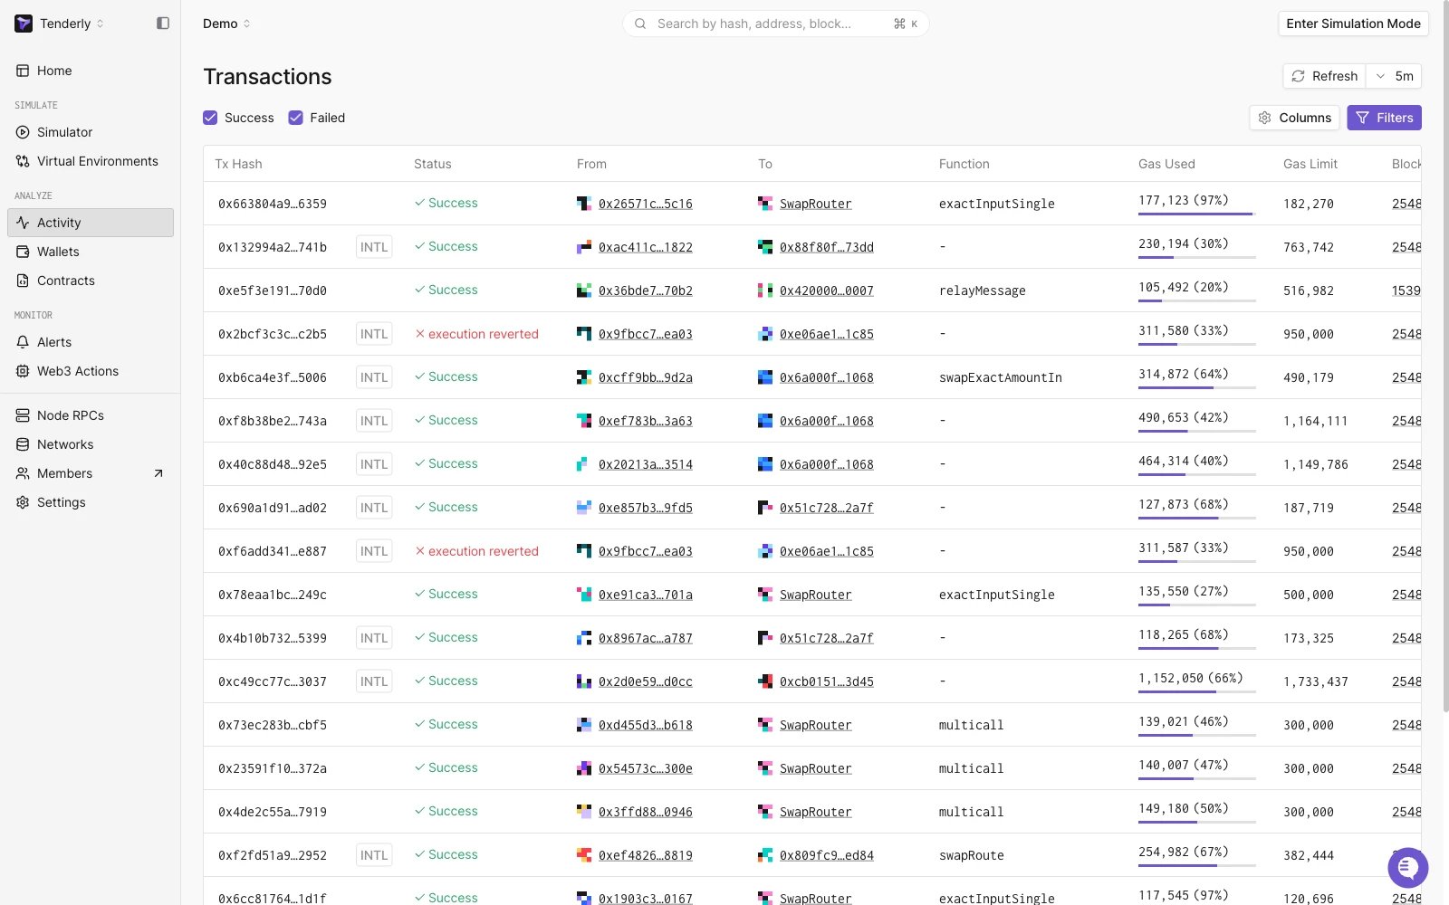Click the Alerts bell icon
This screenshot has height=905, width=1449.
click(x=23, y=342)
